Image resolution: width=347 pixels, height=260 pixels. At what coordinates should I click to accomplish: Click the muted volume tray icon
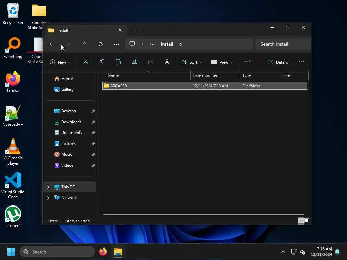click(x=303, y=252)
